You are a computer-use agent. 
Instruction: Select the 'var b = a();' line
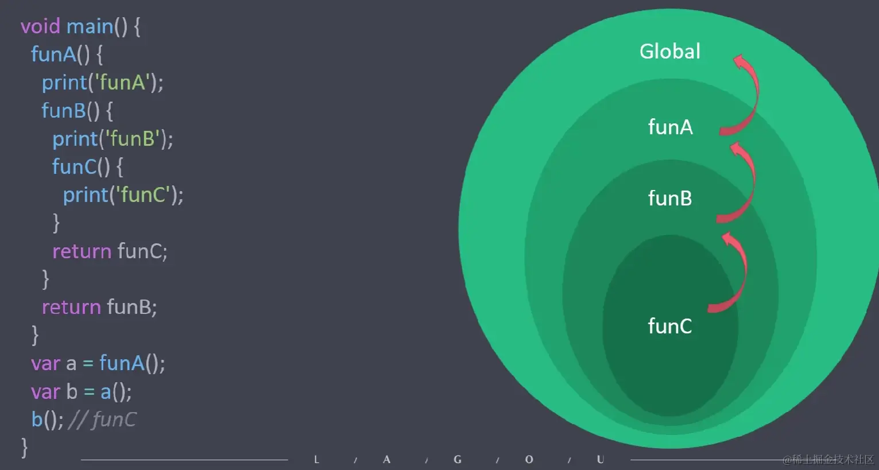[82, 392]
